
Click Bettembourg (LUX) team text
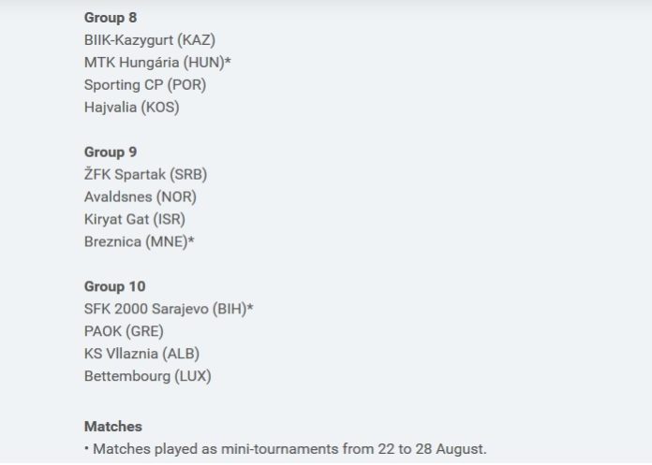coord(148,376)
